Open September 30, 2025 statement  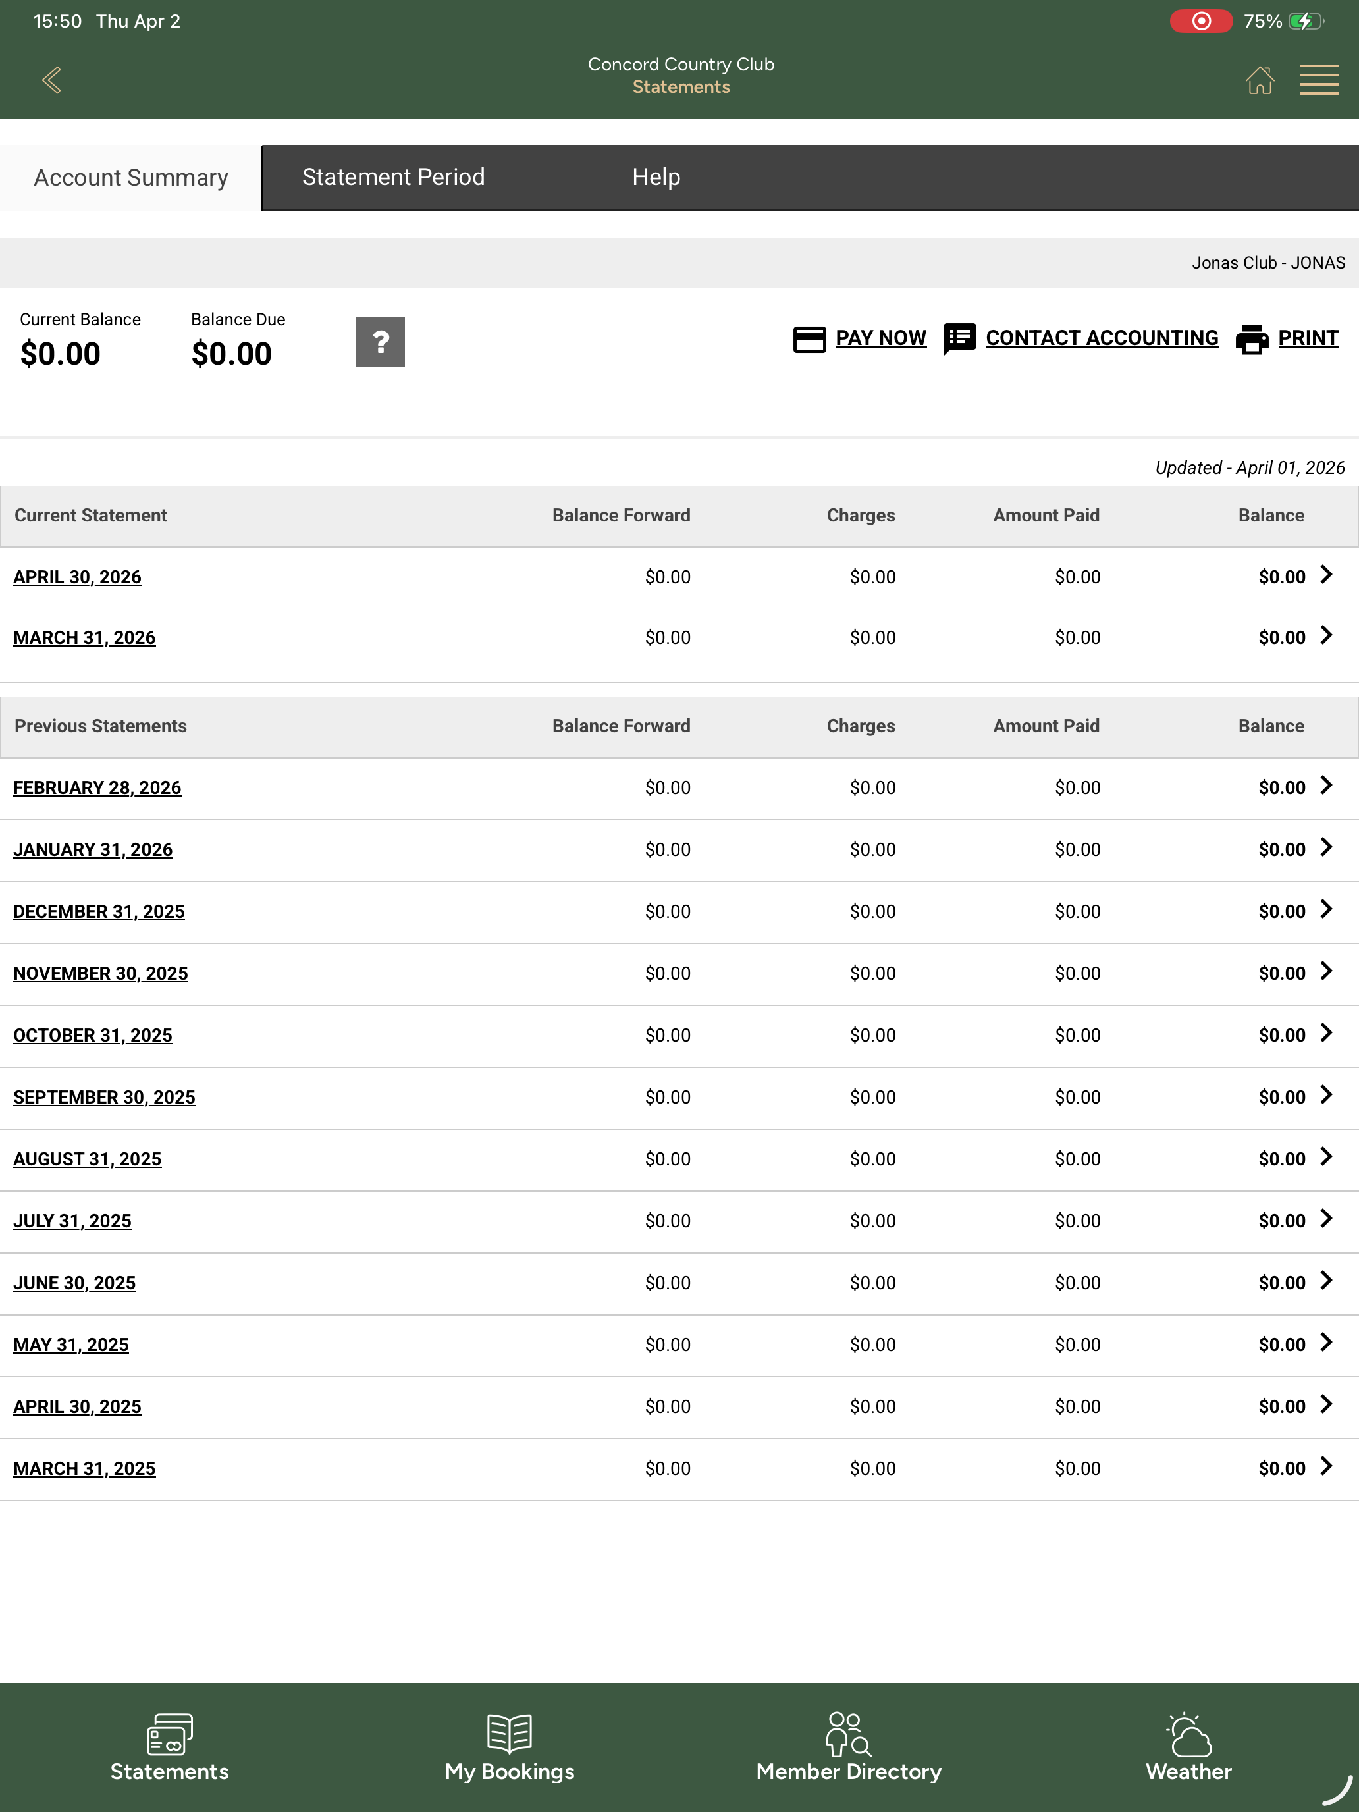coord(104,1097)
